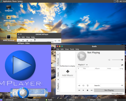Toggle repeat mode in Exaile playlist
126x101 pixels.
point(83,85)
